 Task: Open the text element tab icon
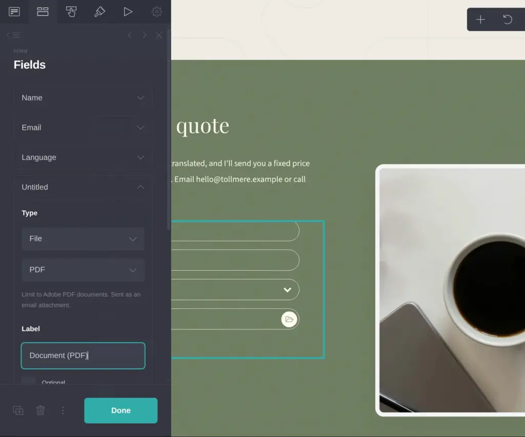[14, 12]
